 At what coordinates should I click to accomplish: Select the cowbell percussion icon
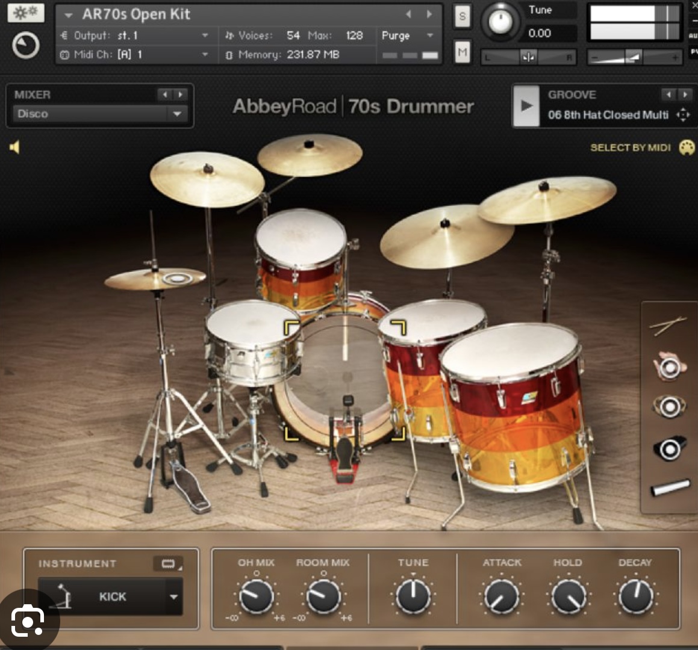pos(669,448)
